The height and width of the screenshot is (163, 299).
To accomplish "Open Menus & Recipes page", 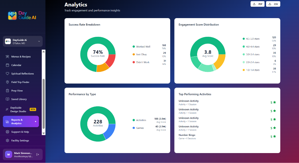I will click(x=21, y=56).
